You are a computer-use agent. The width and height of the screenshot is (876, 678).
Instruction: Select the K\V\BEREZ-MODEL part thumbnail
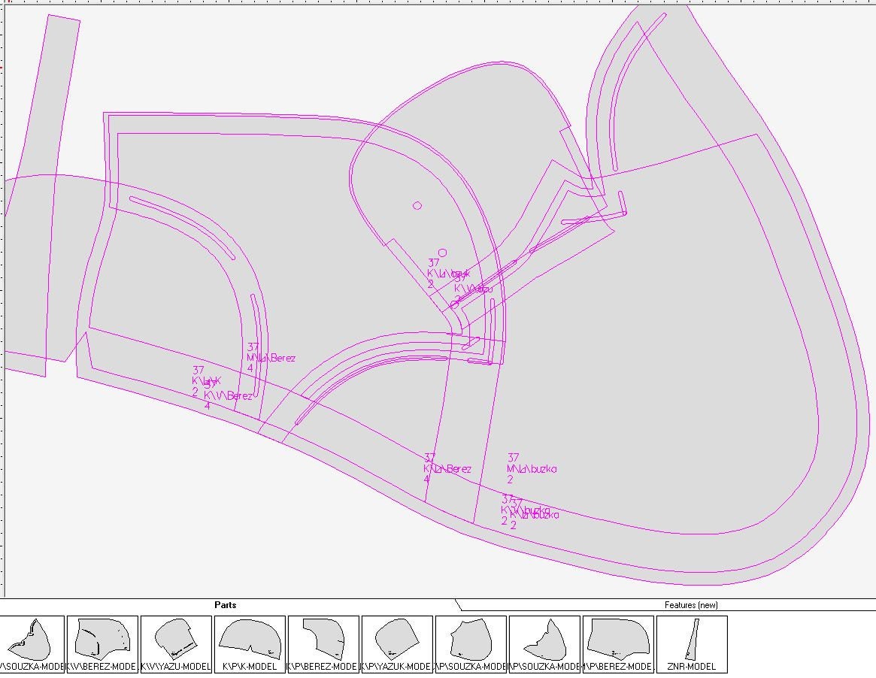(102, 643)
